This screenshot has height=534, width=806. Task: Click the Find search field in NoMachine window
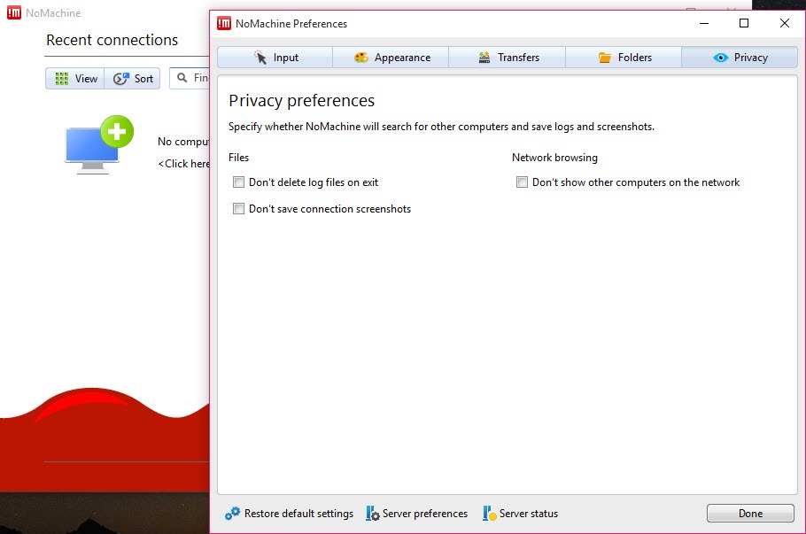(x=190, y=78)
